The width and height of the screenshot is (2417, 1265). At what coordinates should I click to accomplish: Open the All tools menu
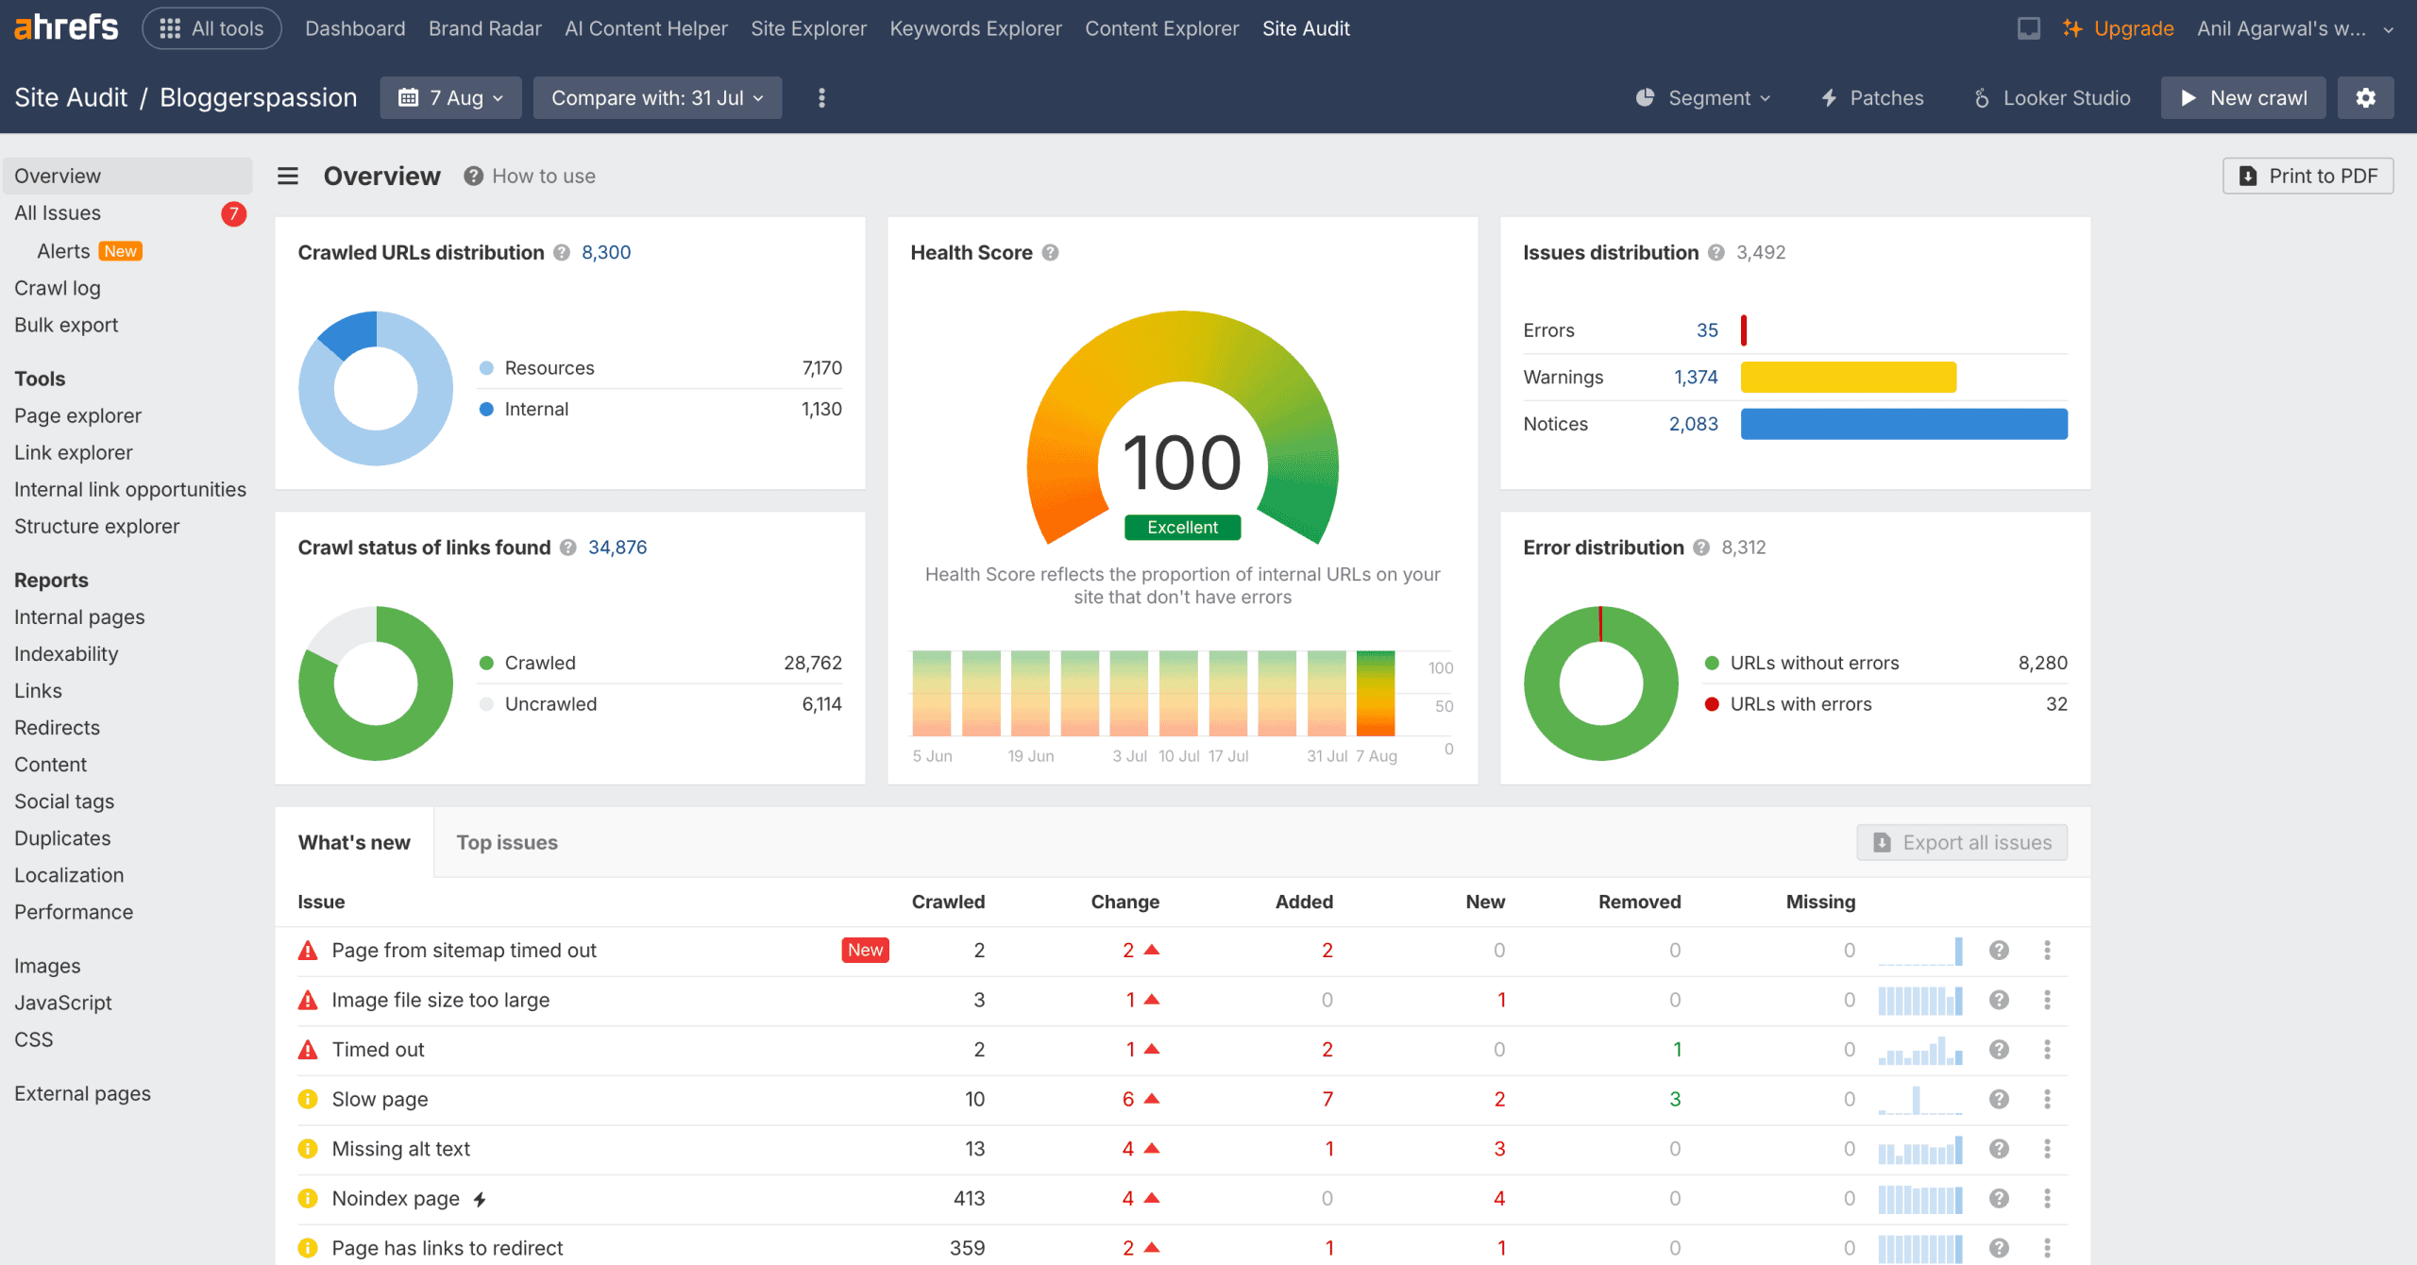tap(211, 28)
